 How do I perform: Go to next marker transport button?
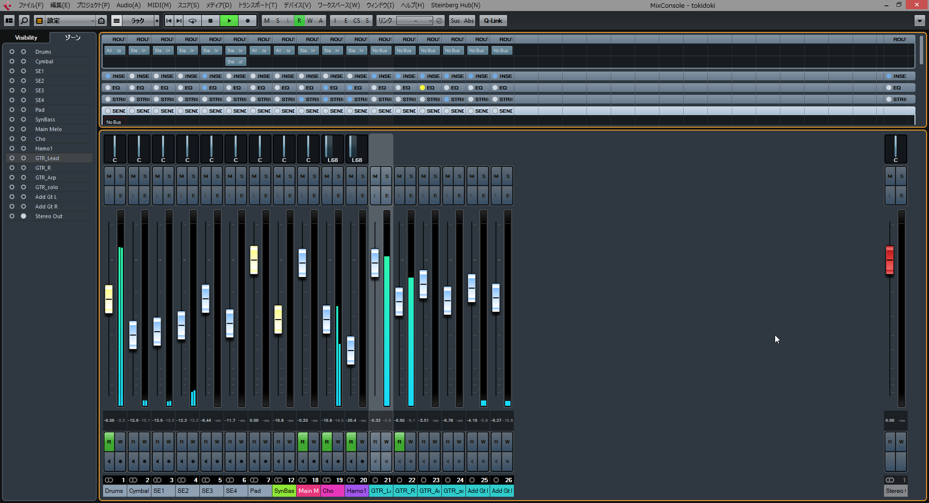coord(179,21)
